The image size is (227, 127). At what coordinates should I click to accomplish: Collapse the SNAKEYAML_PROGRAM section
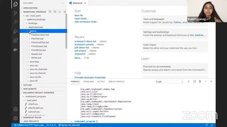pos(34,12)
